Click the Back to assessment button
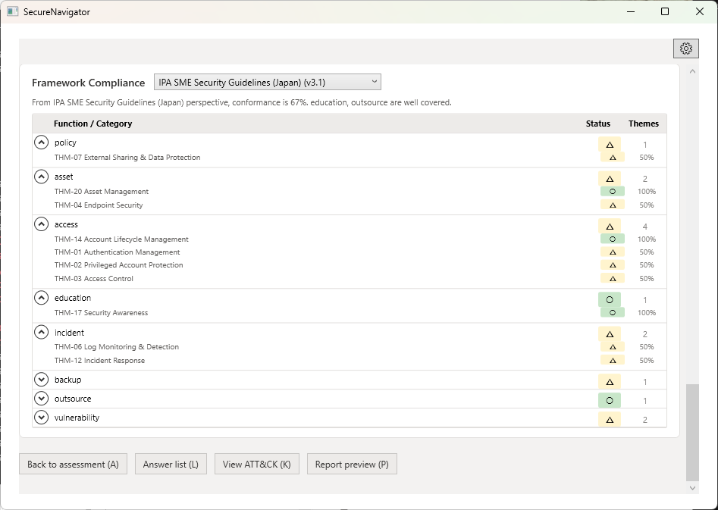 tap(73, 464)
